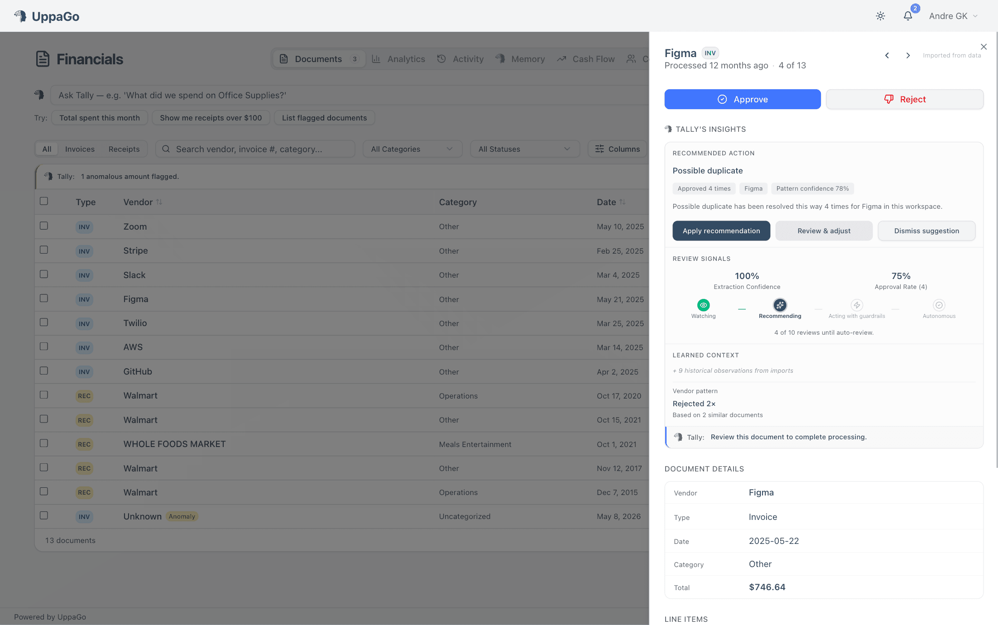Focus the Search vendor input field
998x625 pixels.
coord(255,149)
